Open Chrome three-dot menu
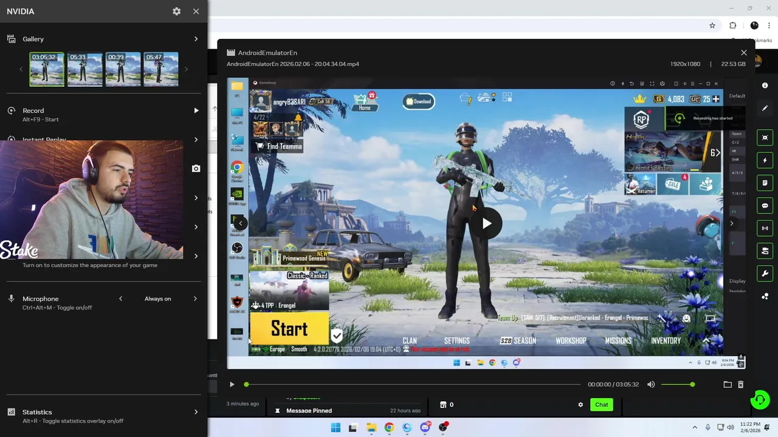Screen dimensions: 778x437 pyautogui.click(x=770, y=25)
